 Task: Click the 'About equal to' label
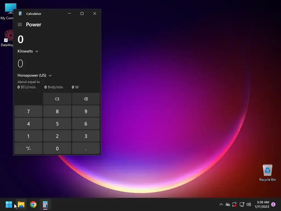tap(29, 82)
